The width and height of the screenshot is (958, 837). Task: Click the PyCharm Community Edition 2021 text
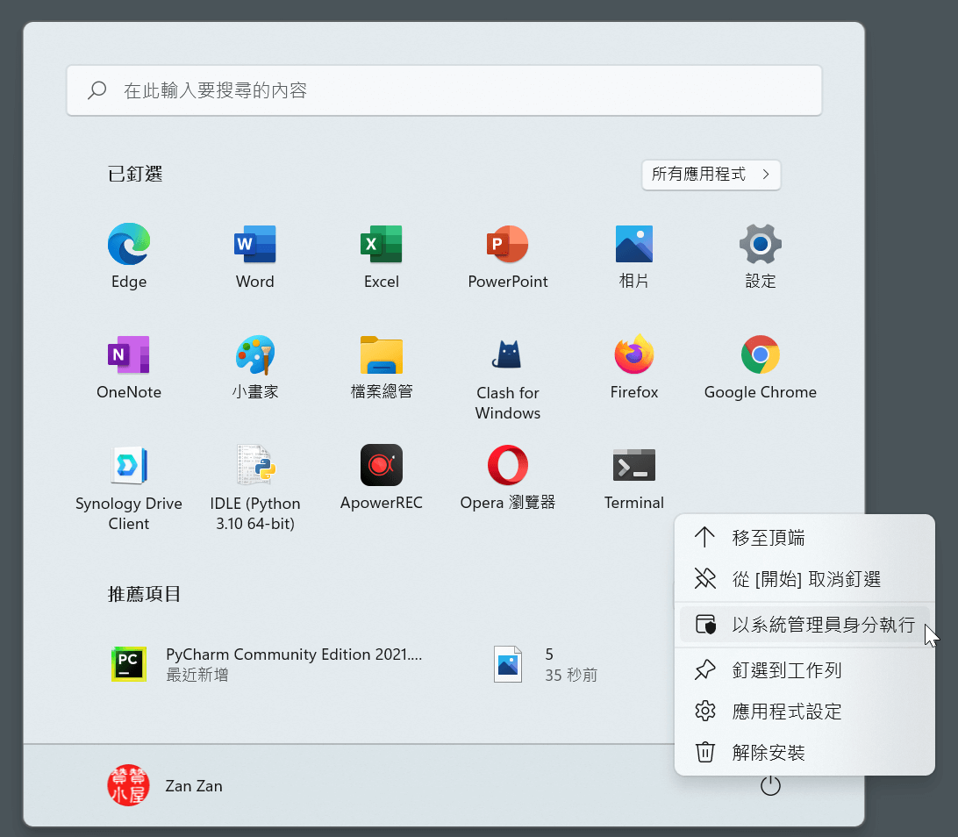(294, 655)
